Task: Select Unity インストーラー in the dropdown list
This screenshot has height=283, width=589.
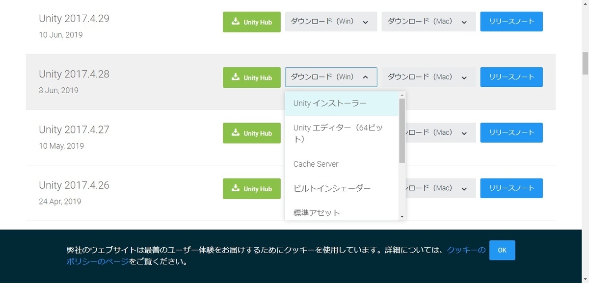Action: [342, 103]
